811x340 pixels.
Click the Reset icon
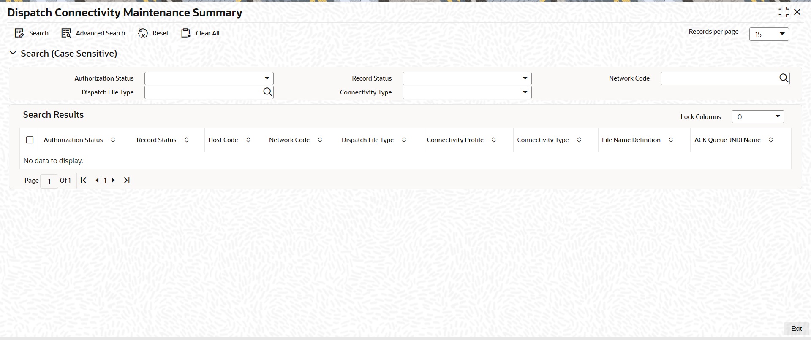click(x=143, y=33)
